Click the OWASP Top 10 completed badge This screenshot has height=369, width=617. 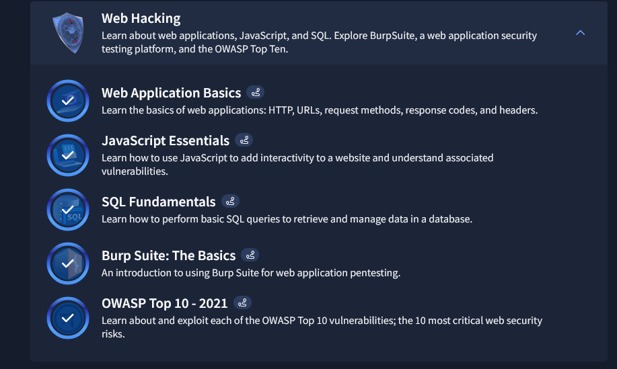pos(68,318)
